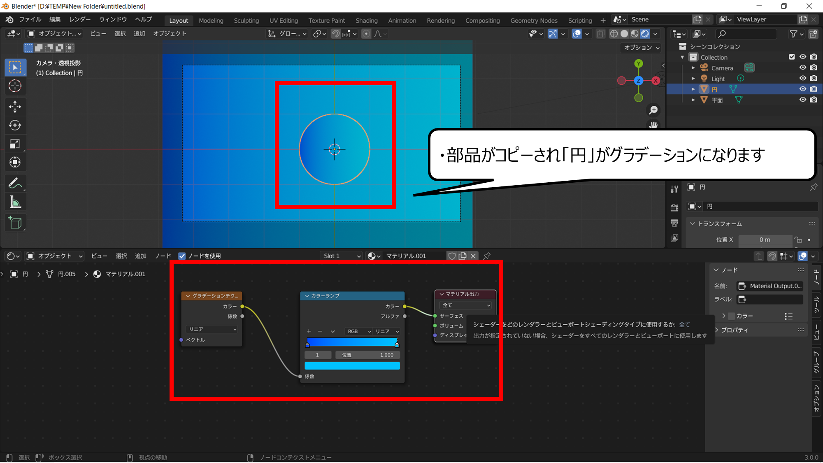823x463 pixels.
Task: Toggle Collection exclude checkbox in outliner
Action: (792, 57)
